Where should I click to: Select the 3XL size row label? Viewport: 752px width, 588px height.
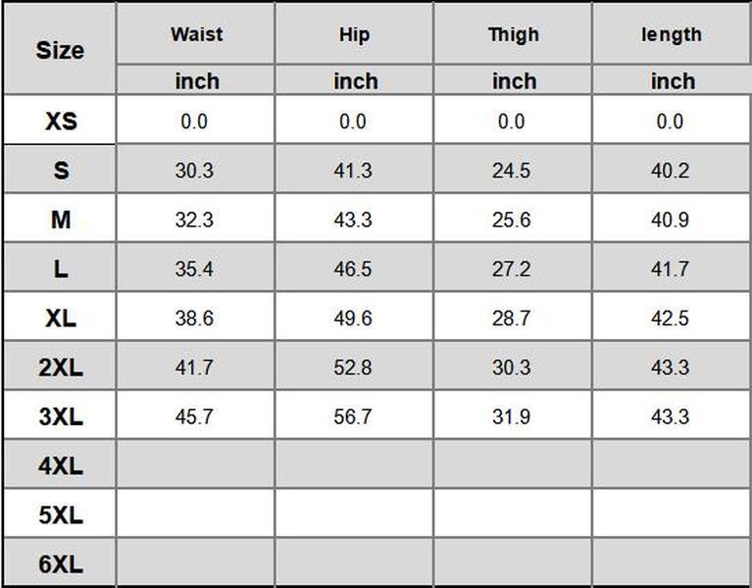click(x=60, y=416)
